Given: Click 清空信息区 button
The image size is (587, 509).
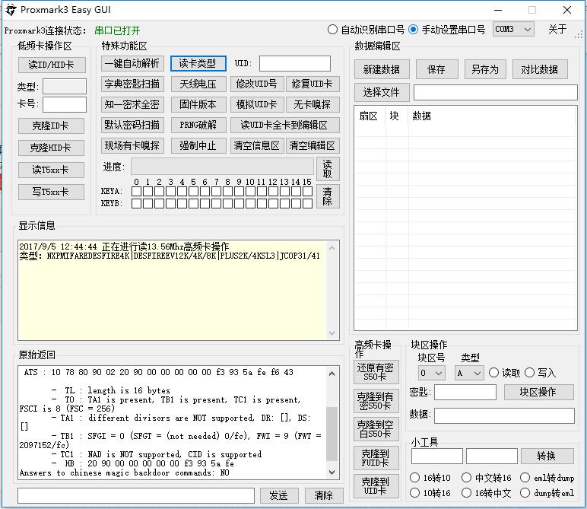Looking at the screenshot, I should pyautogui.click(x=257, y=145).
